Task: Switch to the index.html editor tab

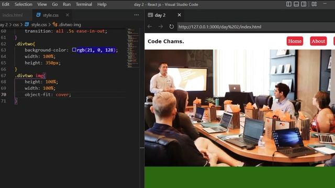Action: (x=13, y=15)
